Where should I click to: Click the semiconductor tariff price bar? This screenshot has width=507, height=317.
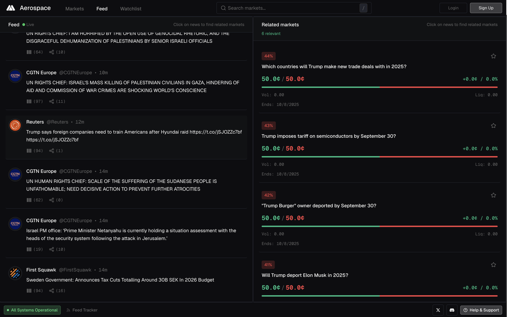(379, 157)
